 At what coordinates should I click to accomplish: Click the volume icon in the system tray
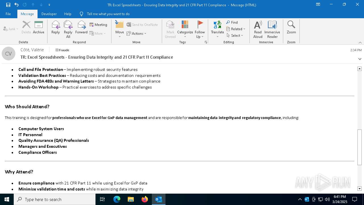327,199
